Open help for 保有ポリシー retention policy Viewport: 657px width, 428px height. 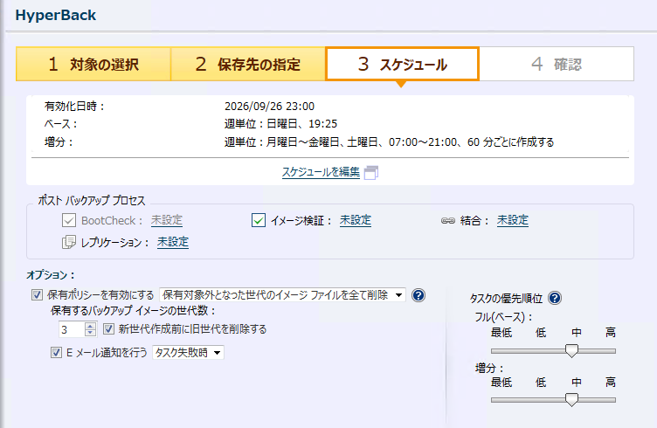coord(418,295)
